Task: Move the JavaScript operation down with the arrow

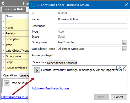Action: tap(118, 68)
